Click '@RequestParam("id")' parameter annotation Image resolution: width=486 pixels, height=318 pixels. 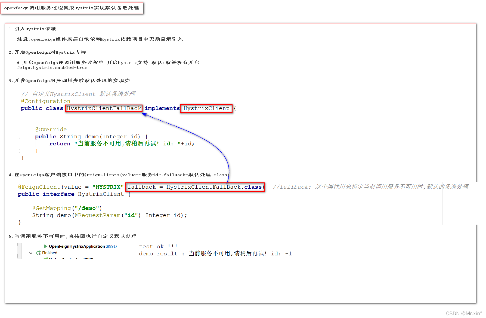(x=108, y=215)
